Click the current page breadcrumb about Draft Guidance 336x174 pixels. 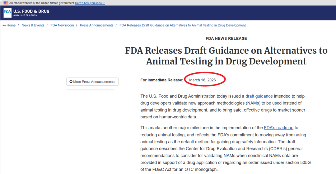182,25
